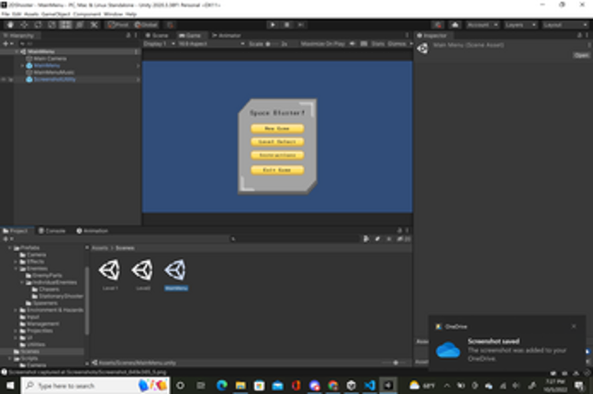The height and width of the screenshot is (394, 593).
Task: Open the MainMenu scene kebab options in Hierarchy
Action: (x=136, y=51)
